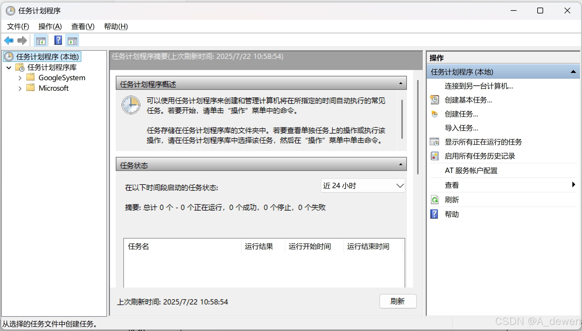
Task: Maximize the 任务计划程序 window
Action: [540, 10]
